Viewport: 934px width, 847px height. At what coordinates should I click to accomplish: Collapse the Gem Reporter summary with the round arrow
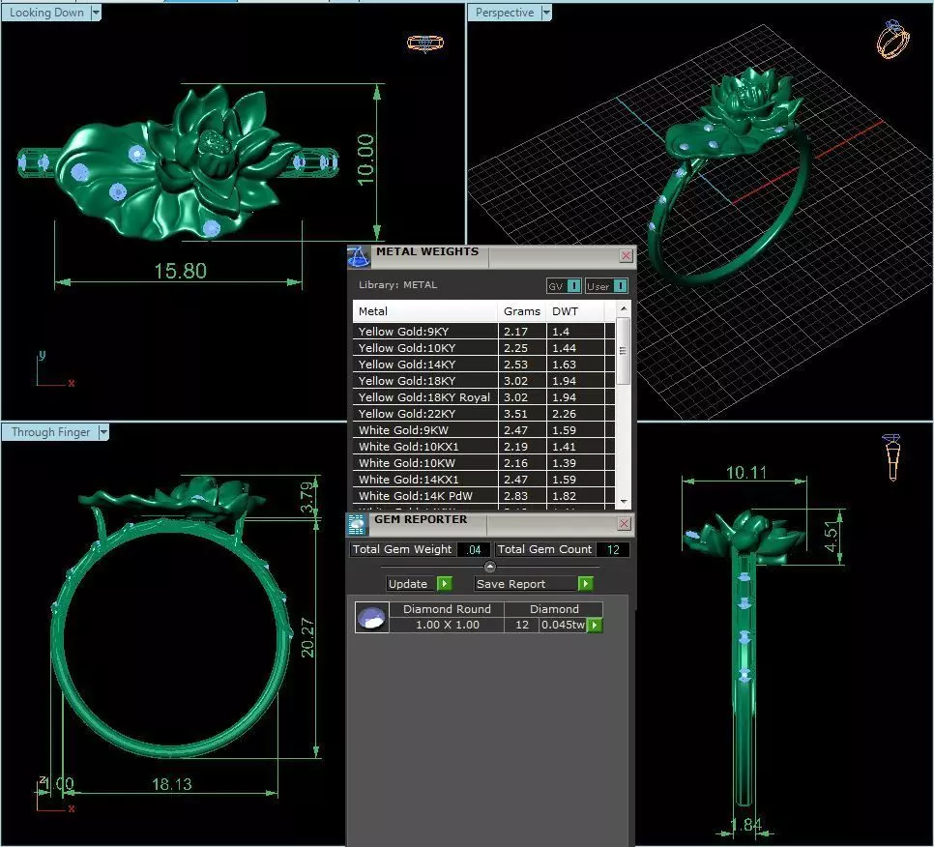tap(489, 567)
